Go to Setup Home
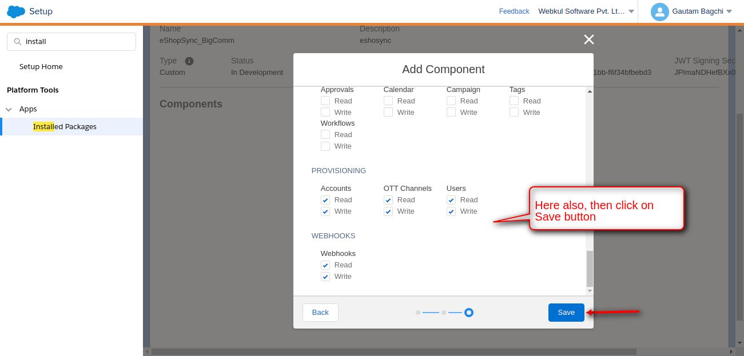This screenshot has width=744, height=356. [x=41, y=67]
